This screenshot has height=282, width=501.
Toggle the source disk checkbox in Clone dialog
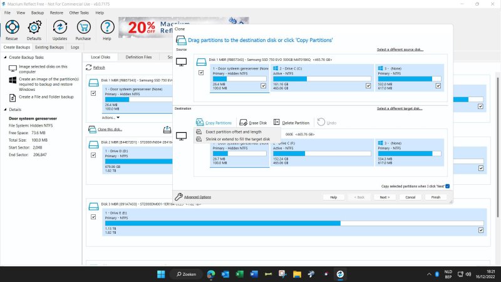tap(201, 73)
